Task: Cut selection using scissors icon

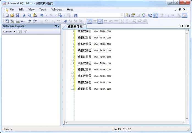Action: [24, 15]
